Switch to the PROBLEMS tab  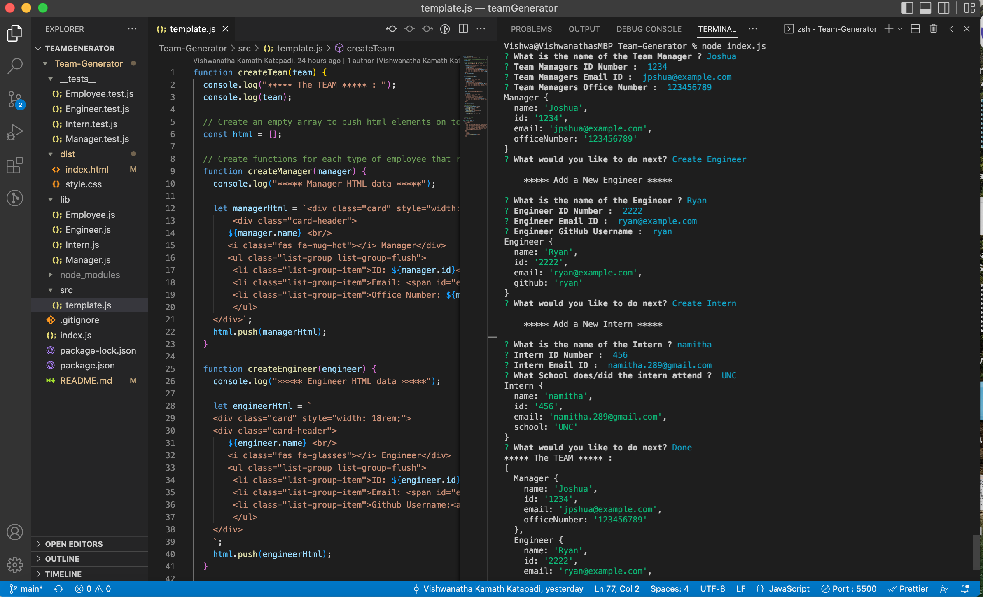coord(531,29)
